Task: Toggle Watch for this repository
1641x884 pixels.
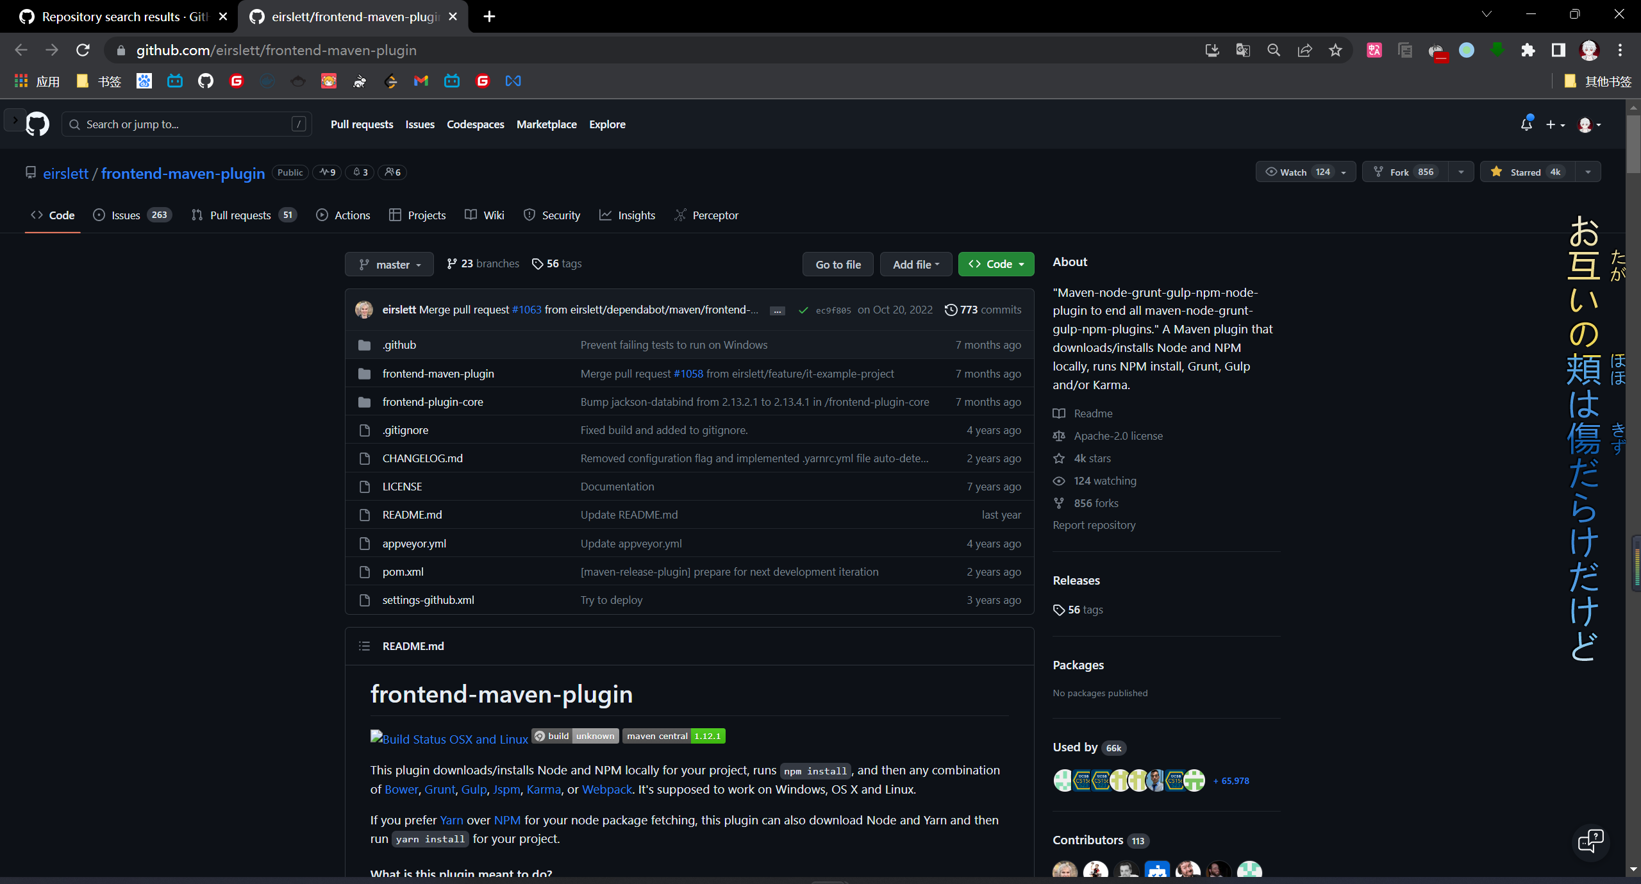Action: (1295, 172)
